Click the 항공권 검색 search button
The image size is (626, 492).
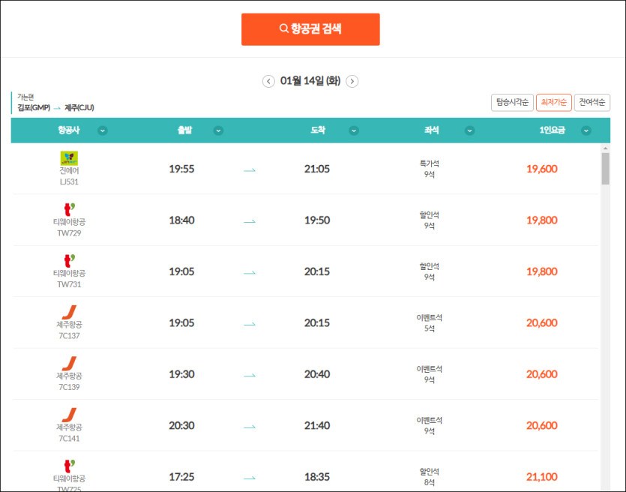[x=310, y=29]
